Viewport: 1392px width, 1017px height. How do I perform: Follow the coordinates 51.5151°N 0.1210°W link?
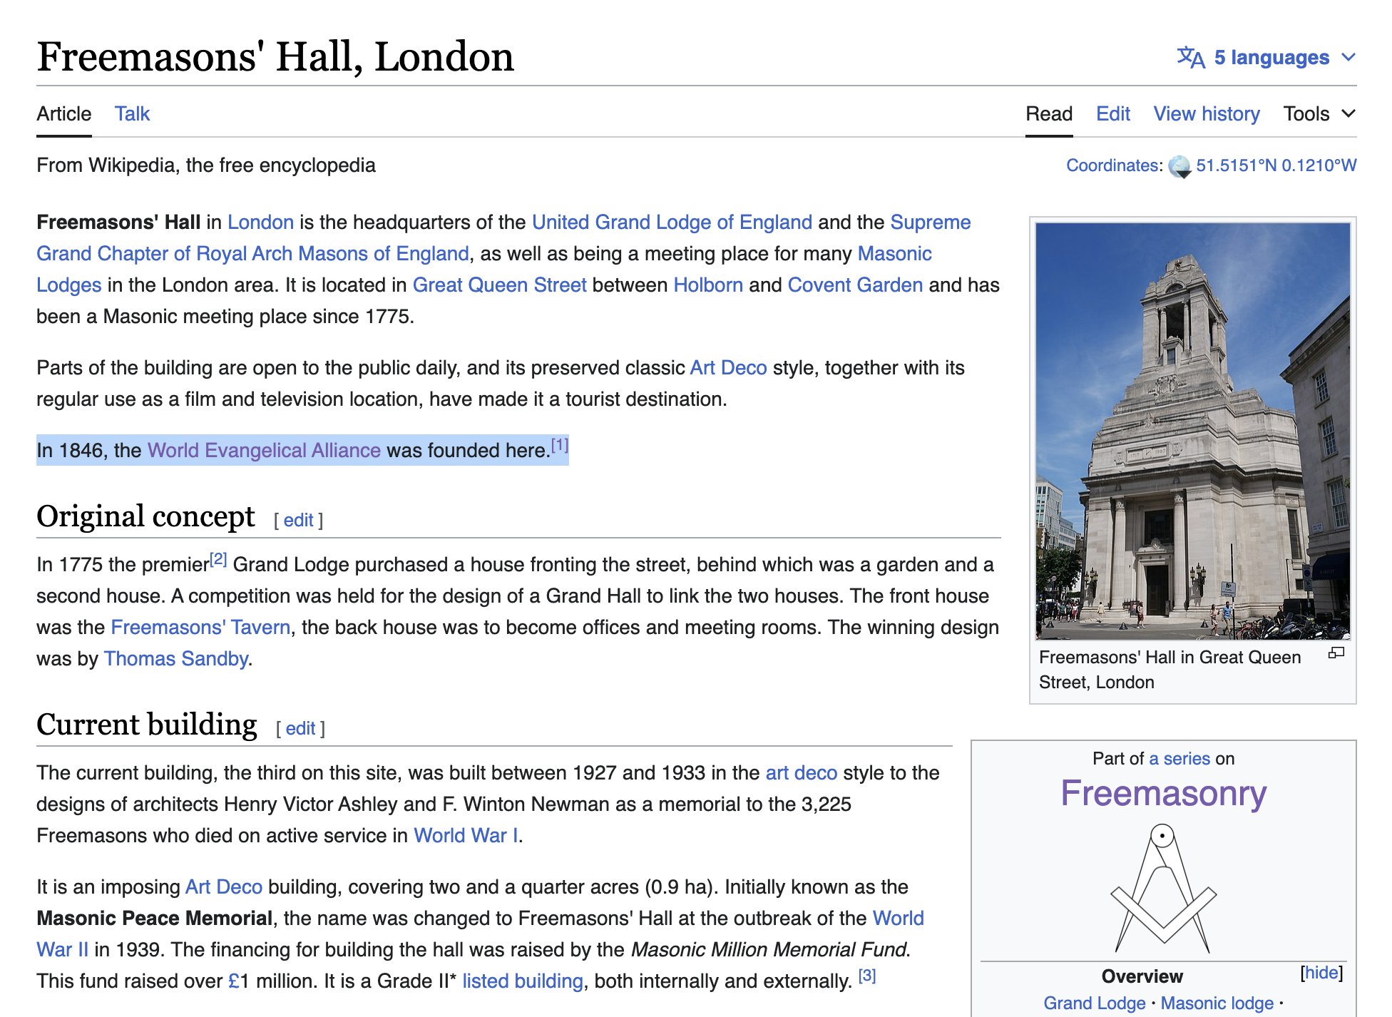[x=1276, y=165]
